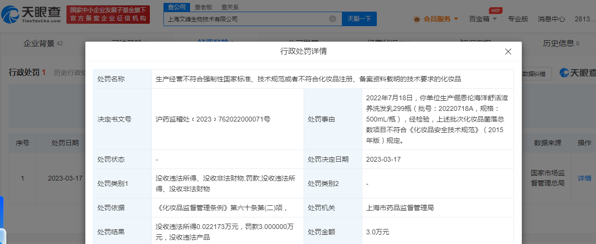Click 上海市药品监督管理局 text
The height and width of the screenshot is (244, 596).
pos(400,208)
